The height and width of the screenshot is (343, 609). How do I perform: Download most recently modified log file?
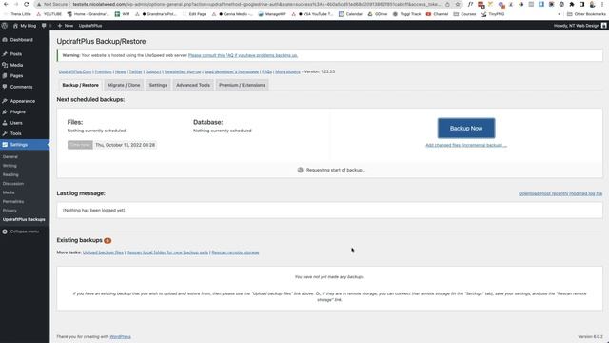[x=560, y=193]
